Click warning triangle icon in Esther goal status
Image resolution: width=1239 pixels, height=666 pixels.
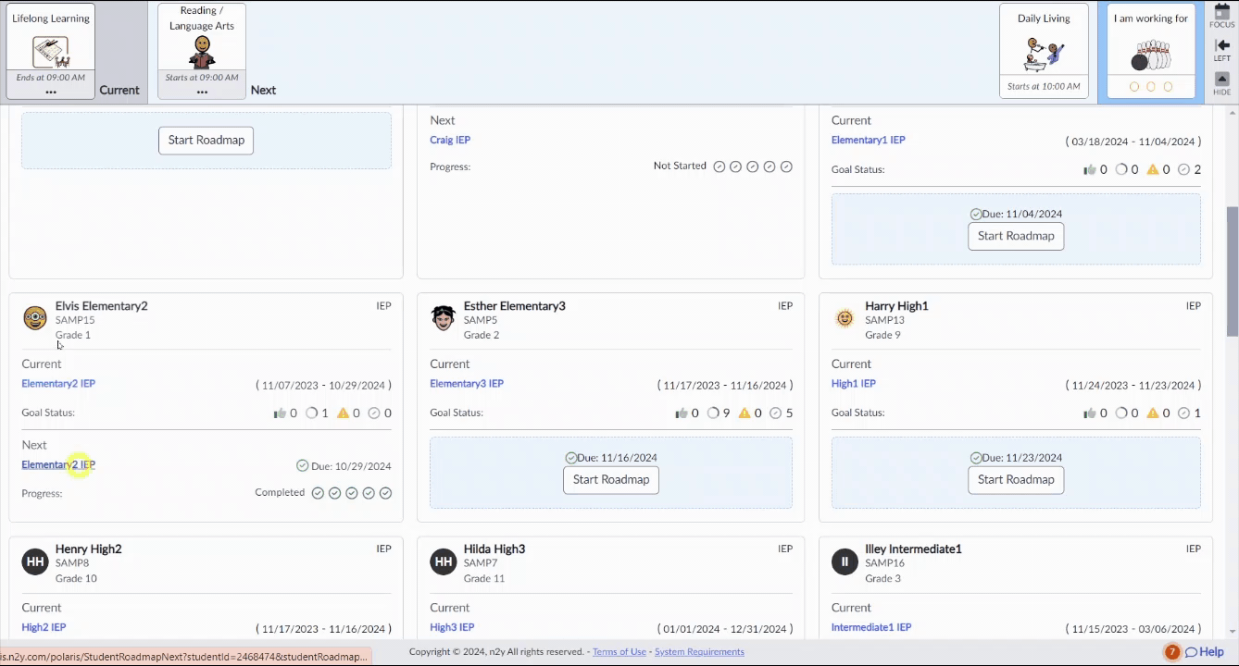pos(745,413)
